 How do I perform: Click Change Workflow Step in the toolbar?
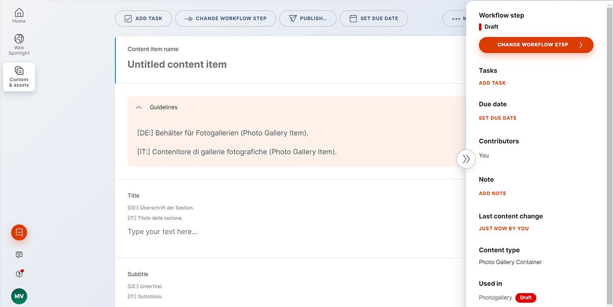226,19
